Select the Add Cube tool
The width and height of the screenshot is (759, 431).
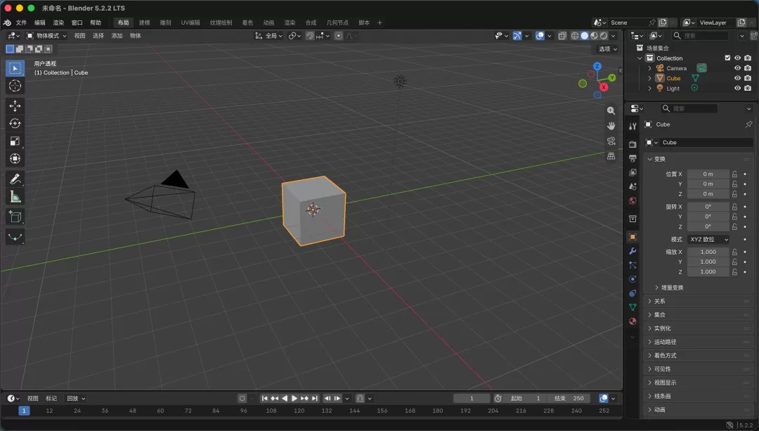point(15,217)
